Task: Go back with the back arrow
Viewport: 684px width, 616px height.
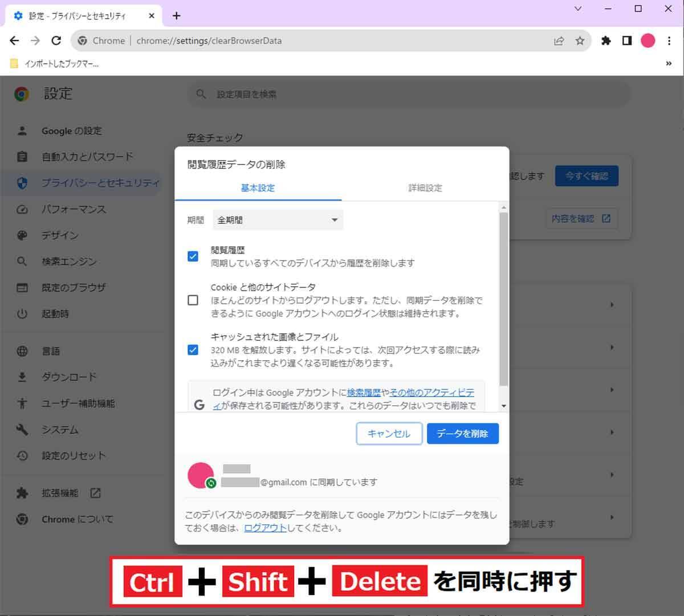Action: point(14,40)
